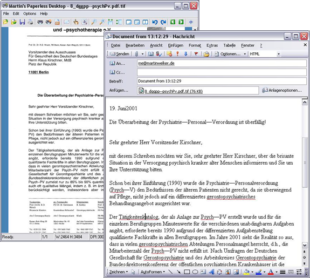
Task: Click the dash style icon in drawing toolbar
Action: (291, 272)
